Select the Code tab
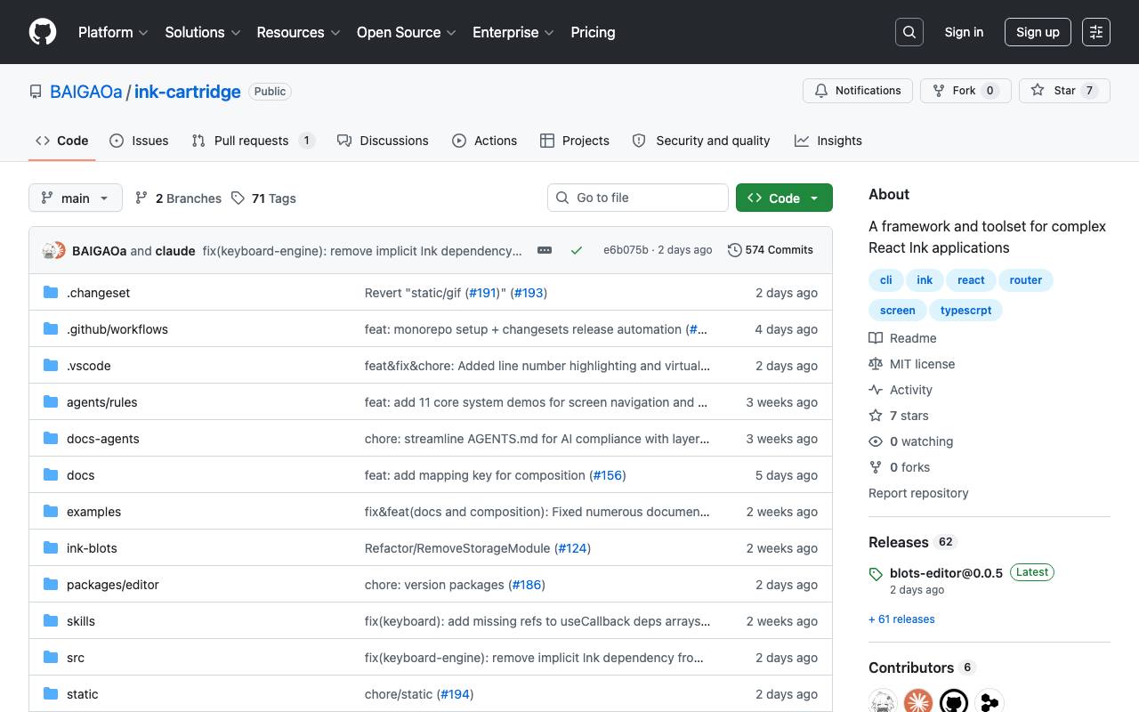The height and width of the screenshot is (712, 1139). (x=61, y=141)
